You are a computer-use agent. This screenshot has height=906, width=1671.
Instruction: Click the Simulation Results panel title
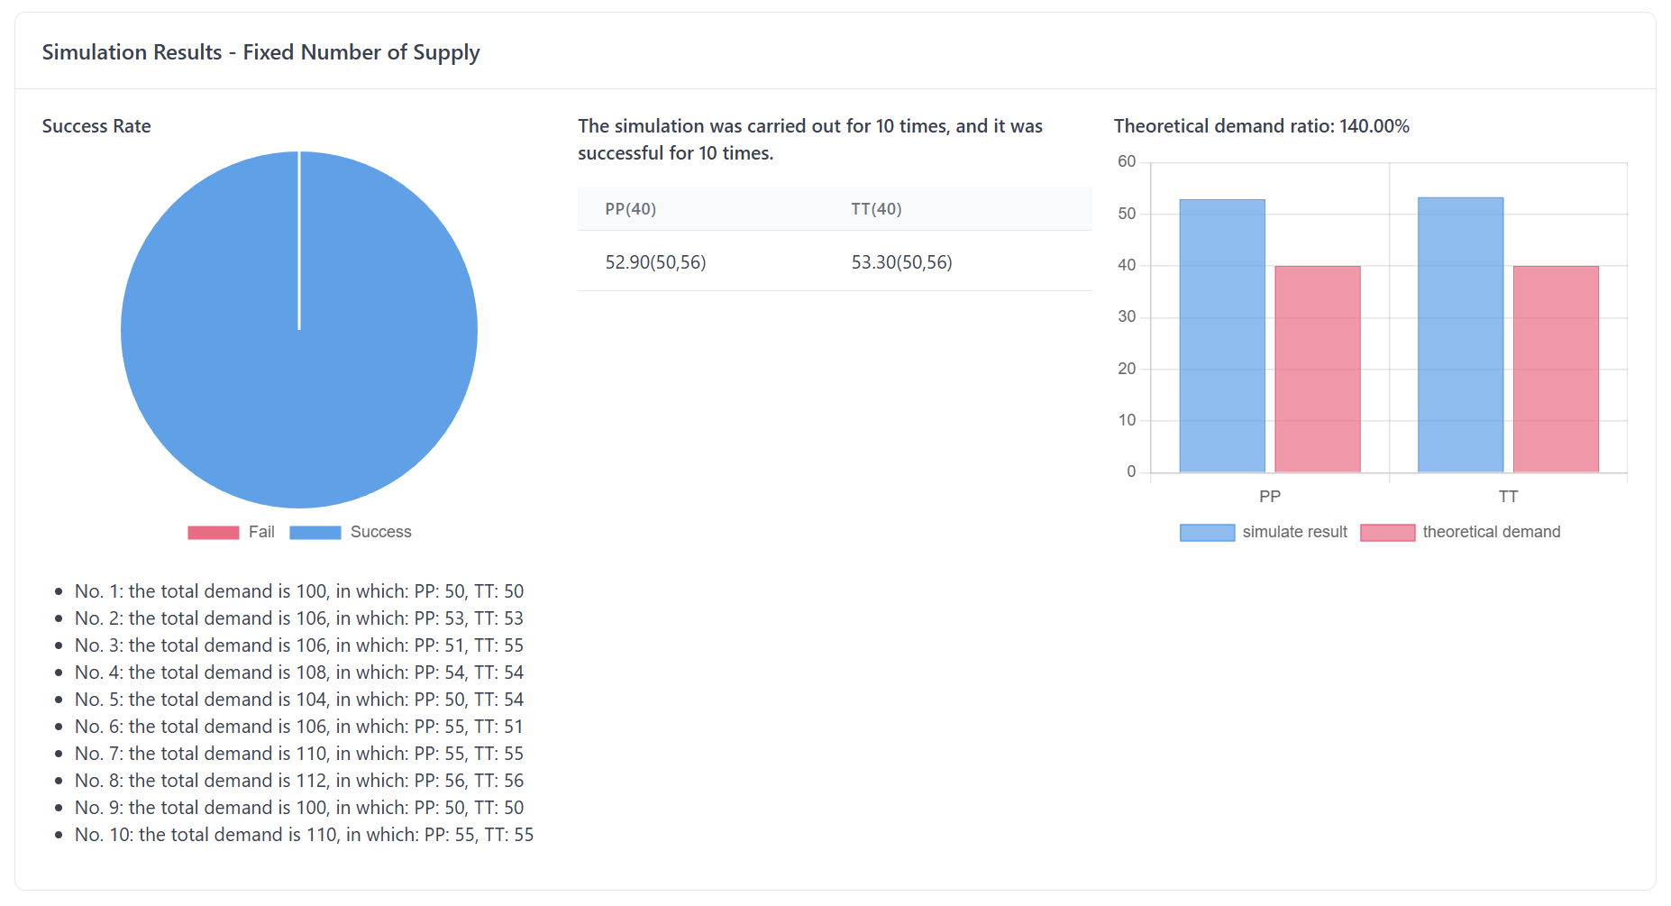tap(260, 52)
